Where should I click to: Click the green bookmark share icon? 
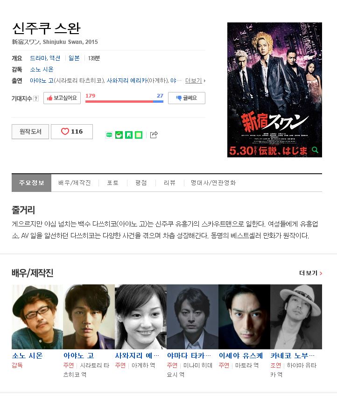[x=129, y=135]
